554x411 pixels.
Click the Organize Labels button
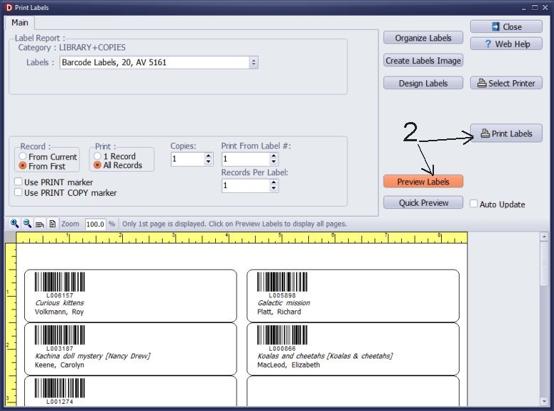pyautogui.click(x=423, y=38)
